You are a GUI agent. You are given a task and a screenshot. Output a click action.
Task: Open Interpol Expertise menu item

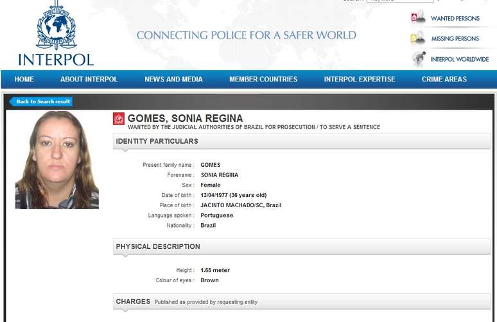click(359, 80)
